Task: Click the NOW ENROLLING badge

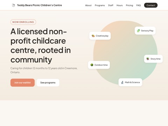Action: point(23,22)
